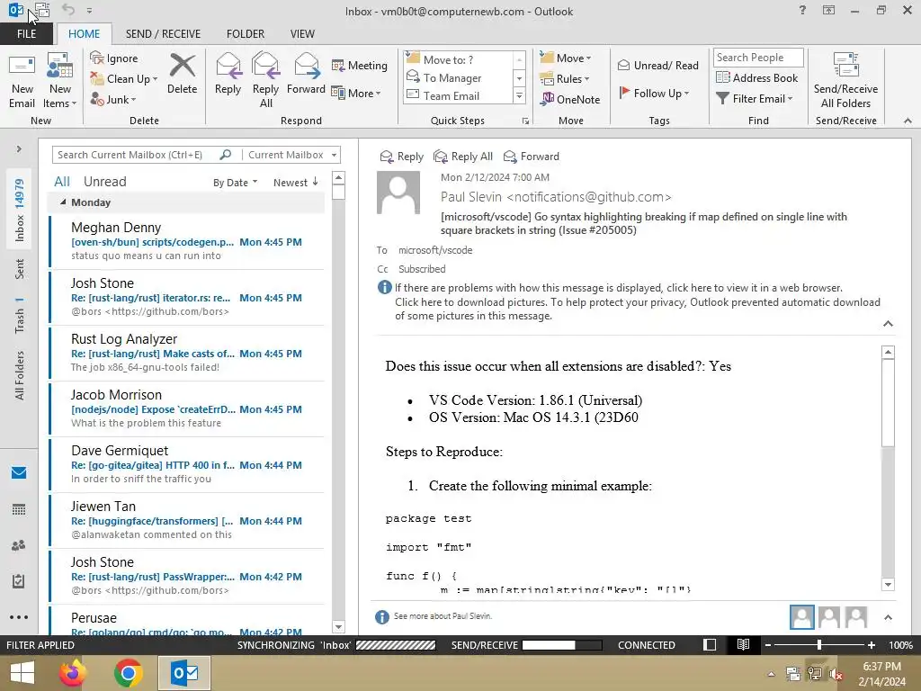Switch to Tasks view icon

click(x=19, y=581)
